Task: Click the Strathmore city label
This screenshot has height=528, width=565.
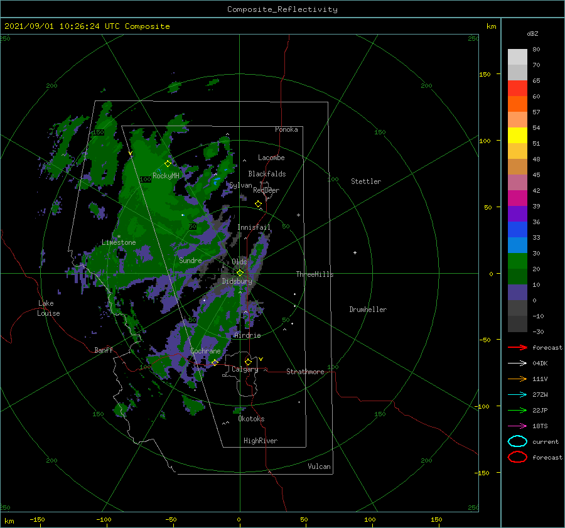Action: pos(305,372)
